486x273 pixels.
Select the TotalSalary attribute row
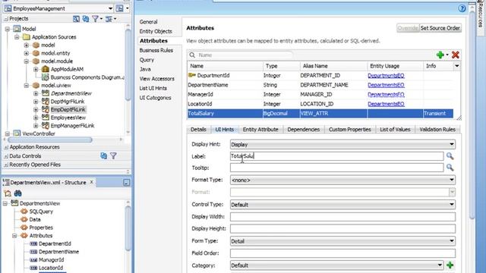320,113
